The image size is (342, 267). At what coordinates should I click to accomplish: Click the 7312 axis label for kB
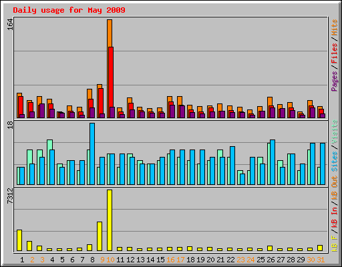click(x=10, y=196)
